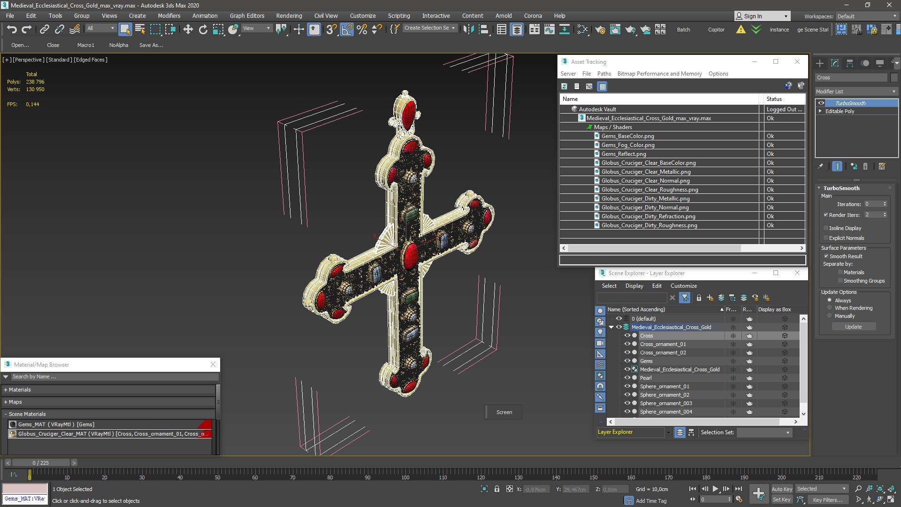Collapse the TurboSmooth rollout
Screen dimensions: 901x507
point(819,188)
